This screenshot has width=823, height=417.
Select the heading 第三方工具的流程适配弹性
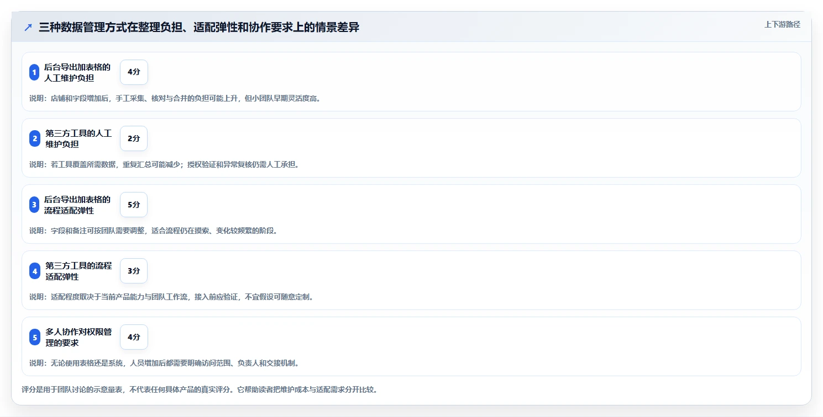[x=78, y=271]
